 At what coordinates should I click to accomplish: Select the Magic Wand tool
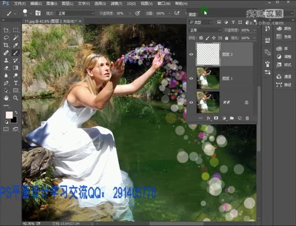pos(16,38)
